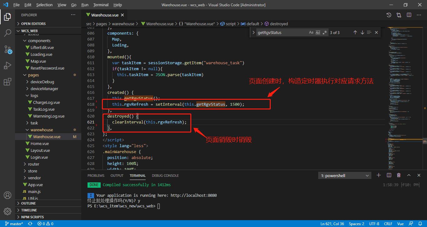Close the Warehouse.vue editor tab
The image size is (427, 227).
(122, 15)
